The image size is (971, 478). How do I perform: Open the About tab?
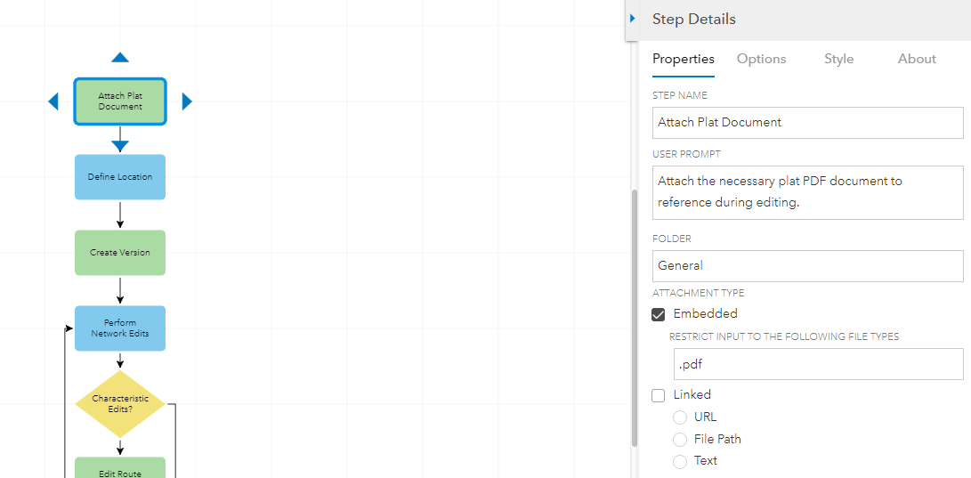(917, 59)
